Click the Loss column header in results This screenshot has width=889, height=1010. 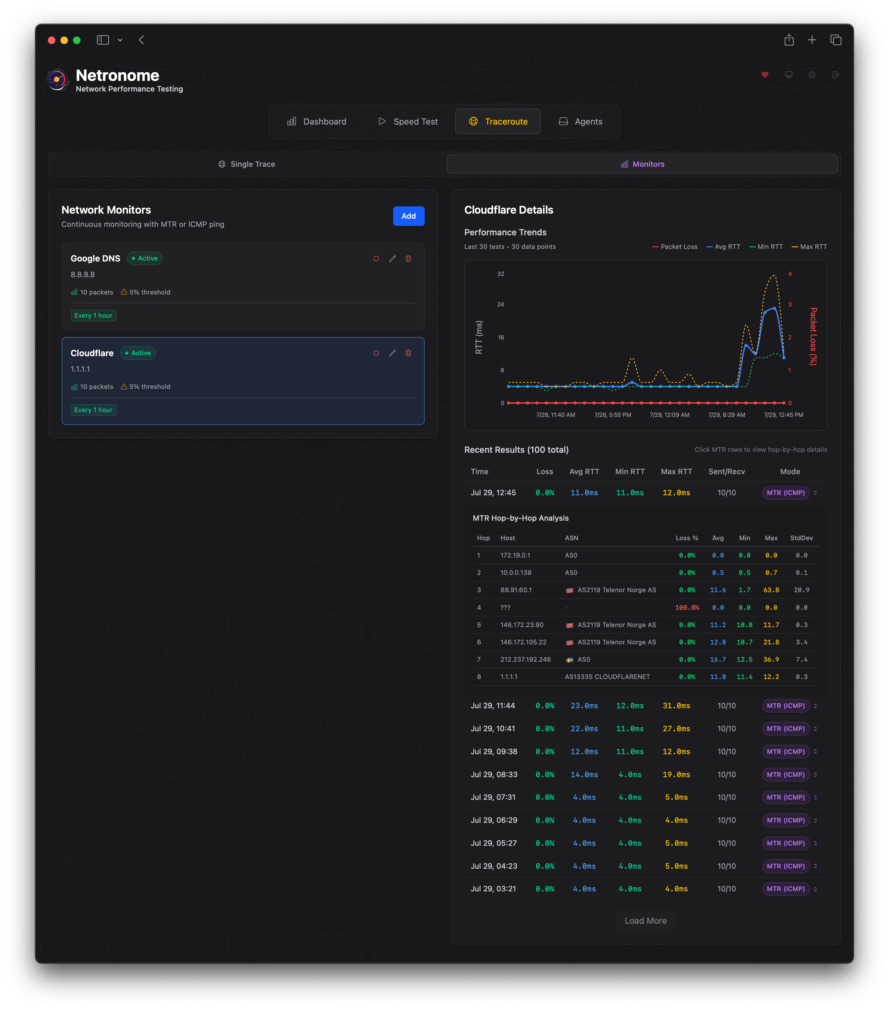coord(545,471)
